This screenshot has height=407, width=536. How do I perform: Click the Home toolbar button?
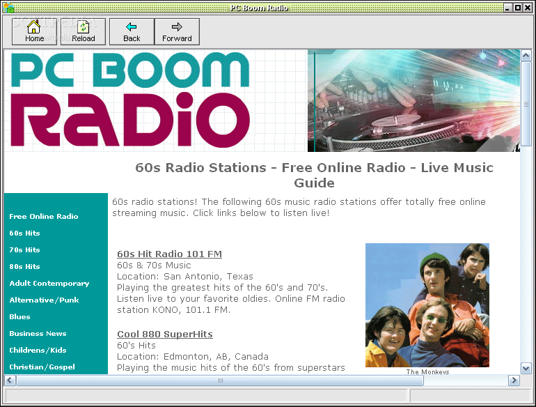(34, 31)
